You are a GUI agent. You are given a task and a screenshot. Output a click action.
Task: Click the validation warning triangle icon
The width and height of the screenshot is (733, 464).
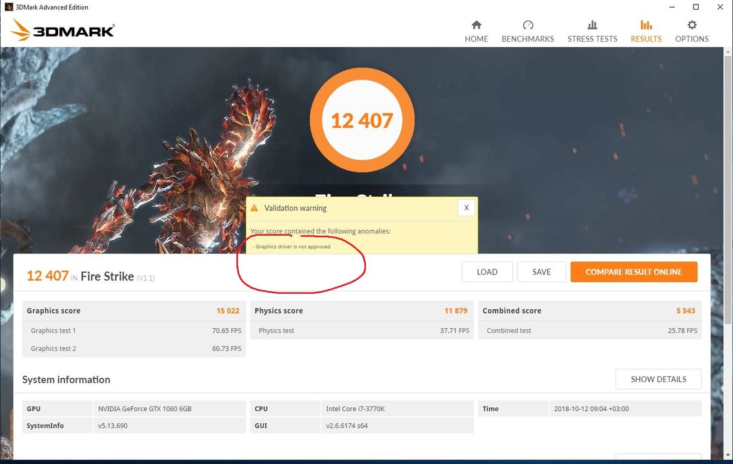[254, 208]
